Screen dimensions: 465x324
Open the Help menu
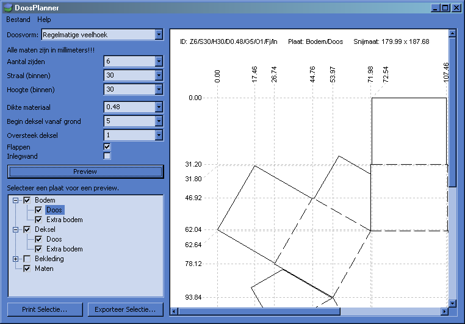click(x=44, y=20)
